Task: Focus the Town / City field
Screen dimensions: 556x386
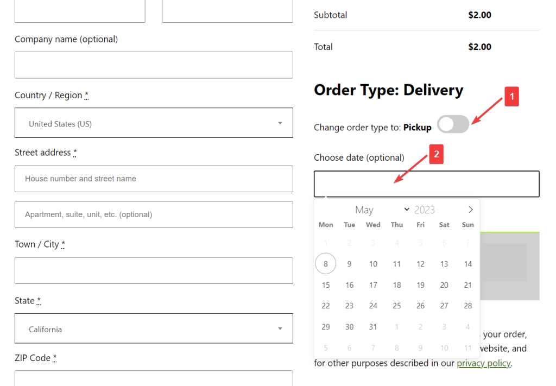Action: click(154, 270)
